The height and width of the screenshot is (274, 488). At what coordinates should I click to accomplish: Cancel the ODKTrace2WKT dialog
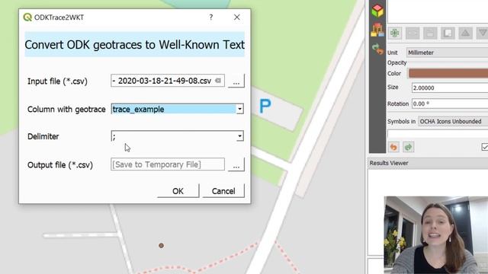click(223, 191)
